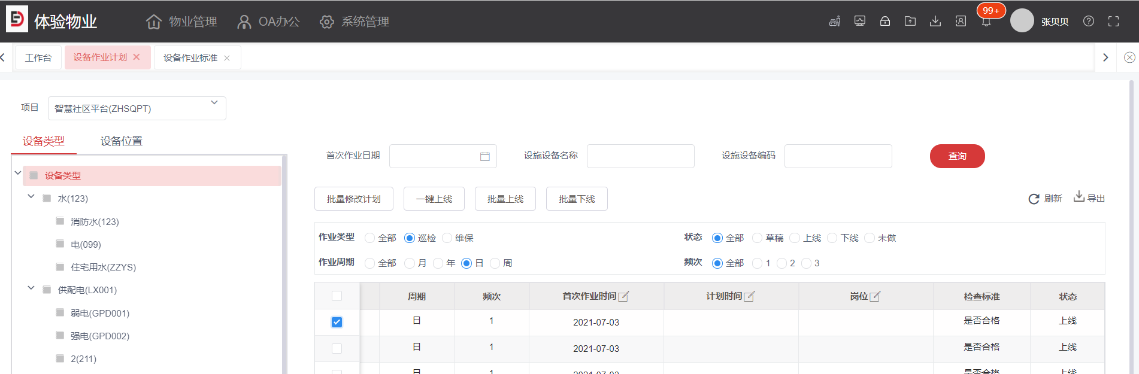Click the 刷新 refresh icon
This screenshot has width=1139, height=374.
click(x=1034, y=199)
